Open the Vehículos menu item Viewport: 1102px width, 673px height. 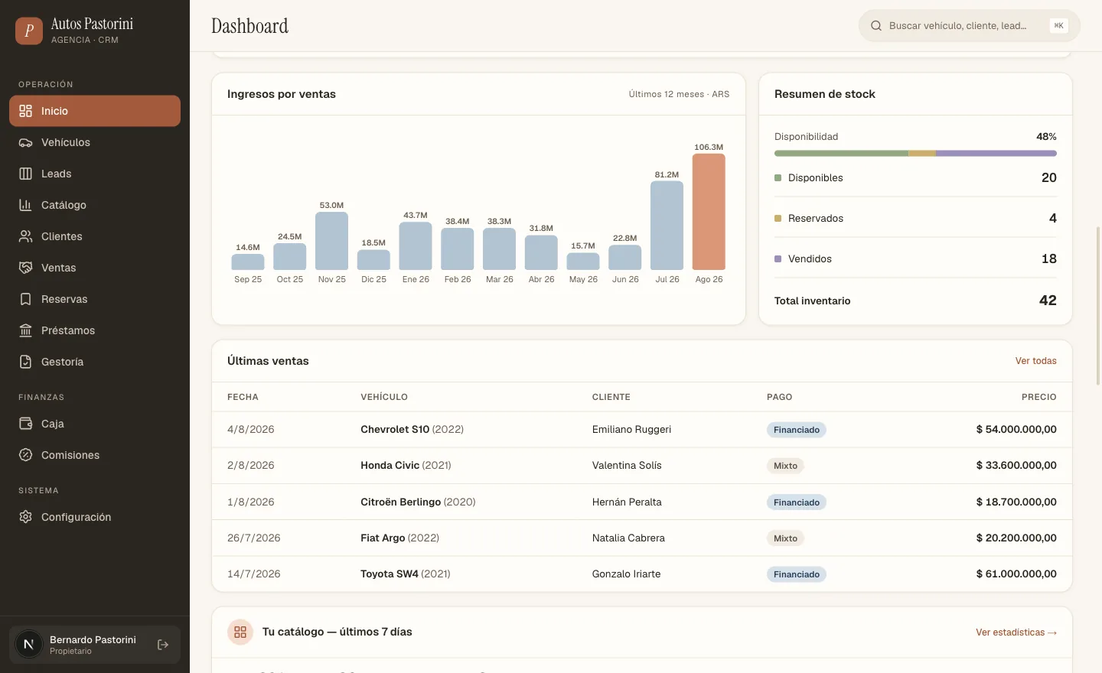pos(95,142)
